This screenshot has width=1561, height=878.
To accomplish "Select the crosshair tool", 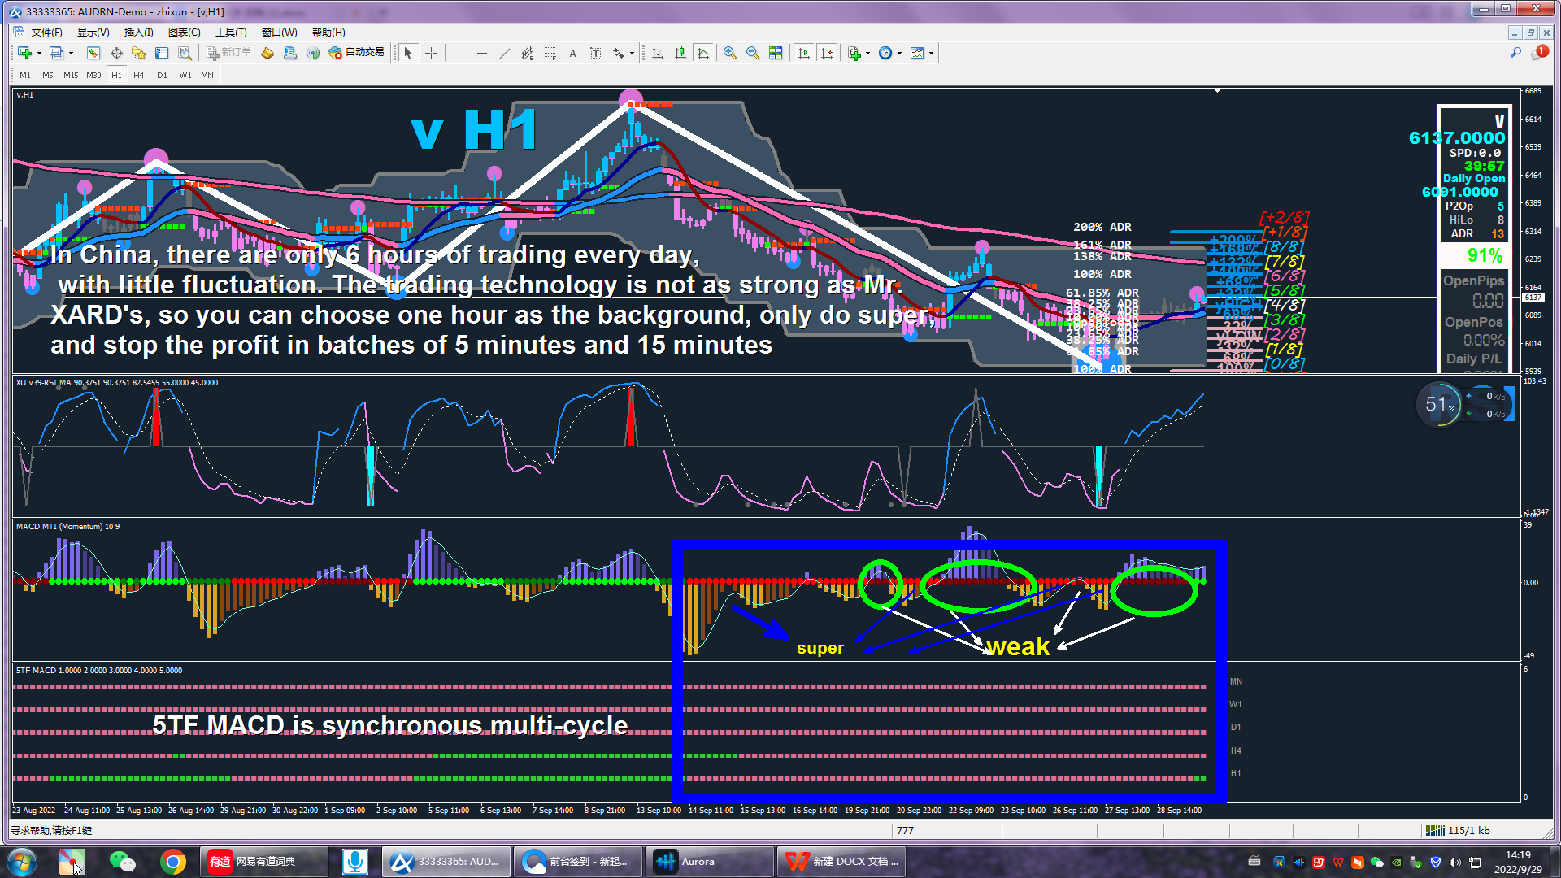I will pyautogui.click(x=432, y=53).
